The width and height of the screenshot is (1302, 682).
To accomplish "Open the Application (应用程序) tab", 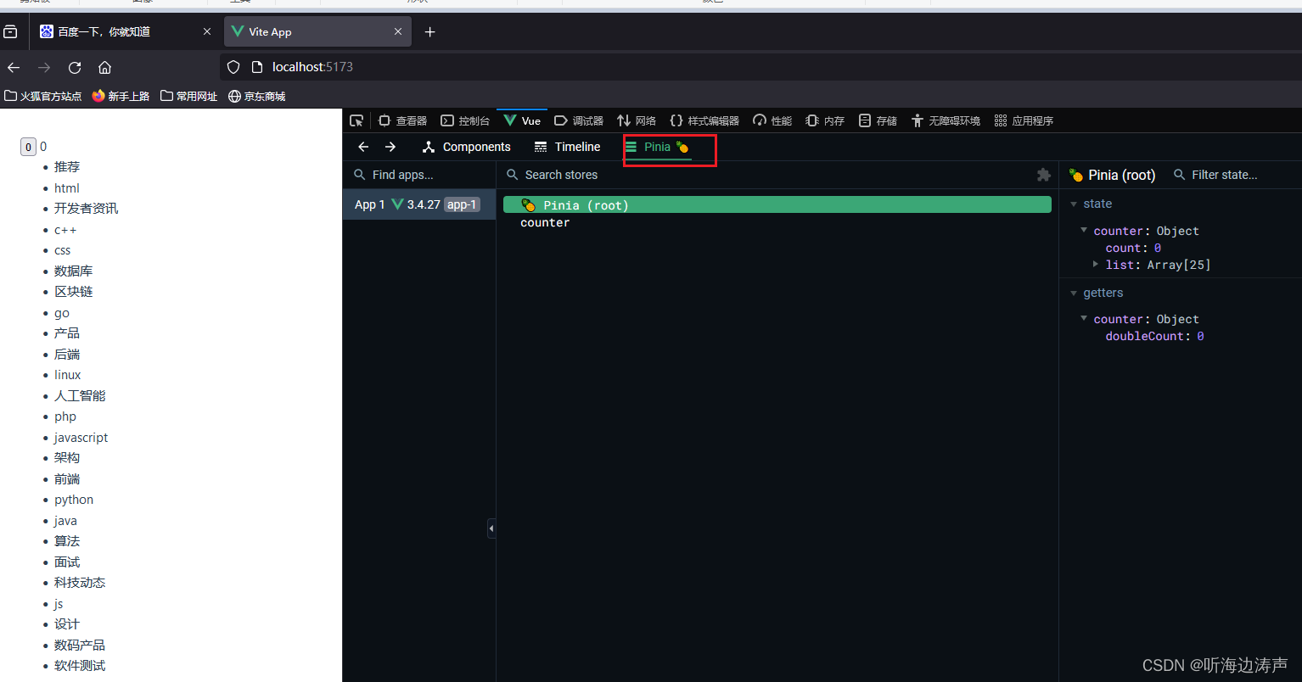I will point(1024,120).
